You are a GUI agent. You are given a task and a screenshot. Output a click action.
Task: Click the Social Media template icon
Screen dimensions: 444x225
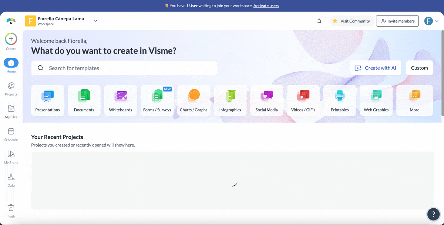(x=267, y=100)
